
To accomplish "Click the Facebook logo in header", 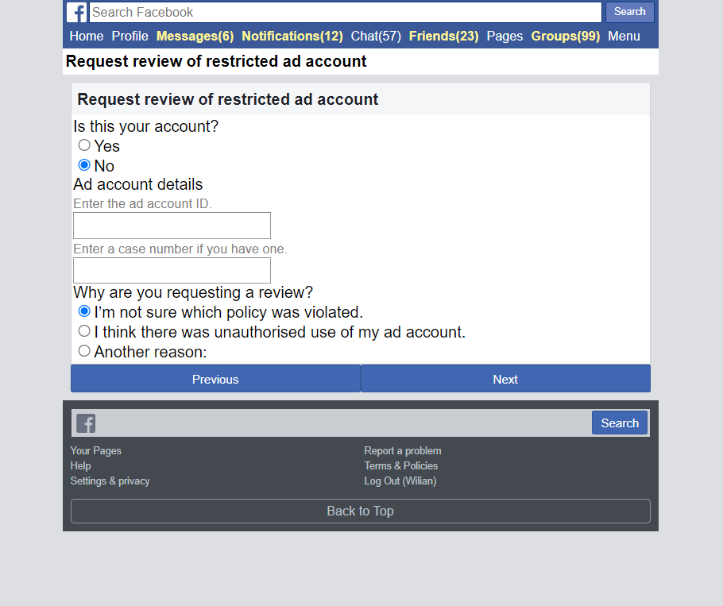I will pyautogui.click(x=77, y=13).
